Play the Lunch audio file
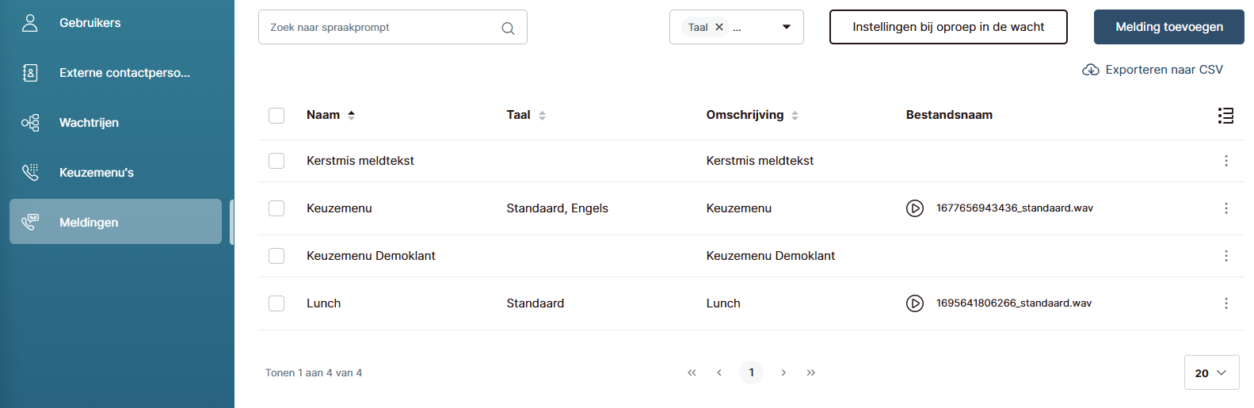 click(x=914, y=303)
